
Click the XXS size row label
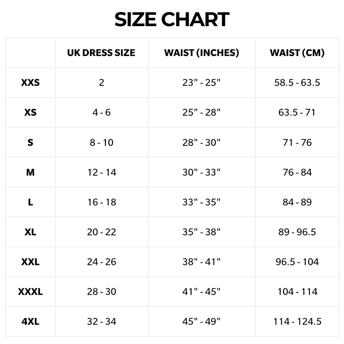tap(30, 83)
